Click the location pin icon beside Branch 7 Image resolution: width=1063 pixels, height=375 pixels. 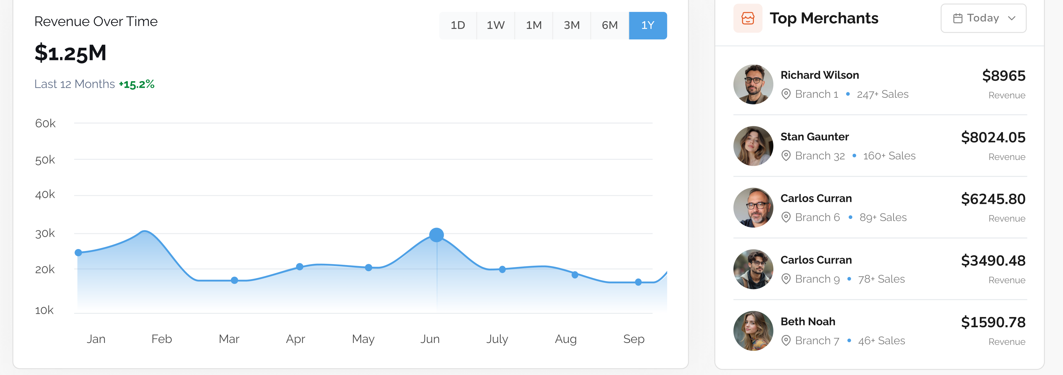point(786,341)
